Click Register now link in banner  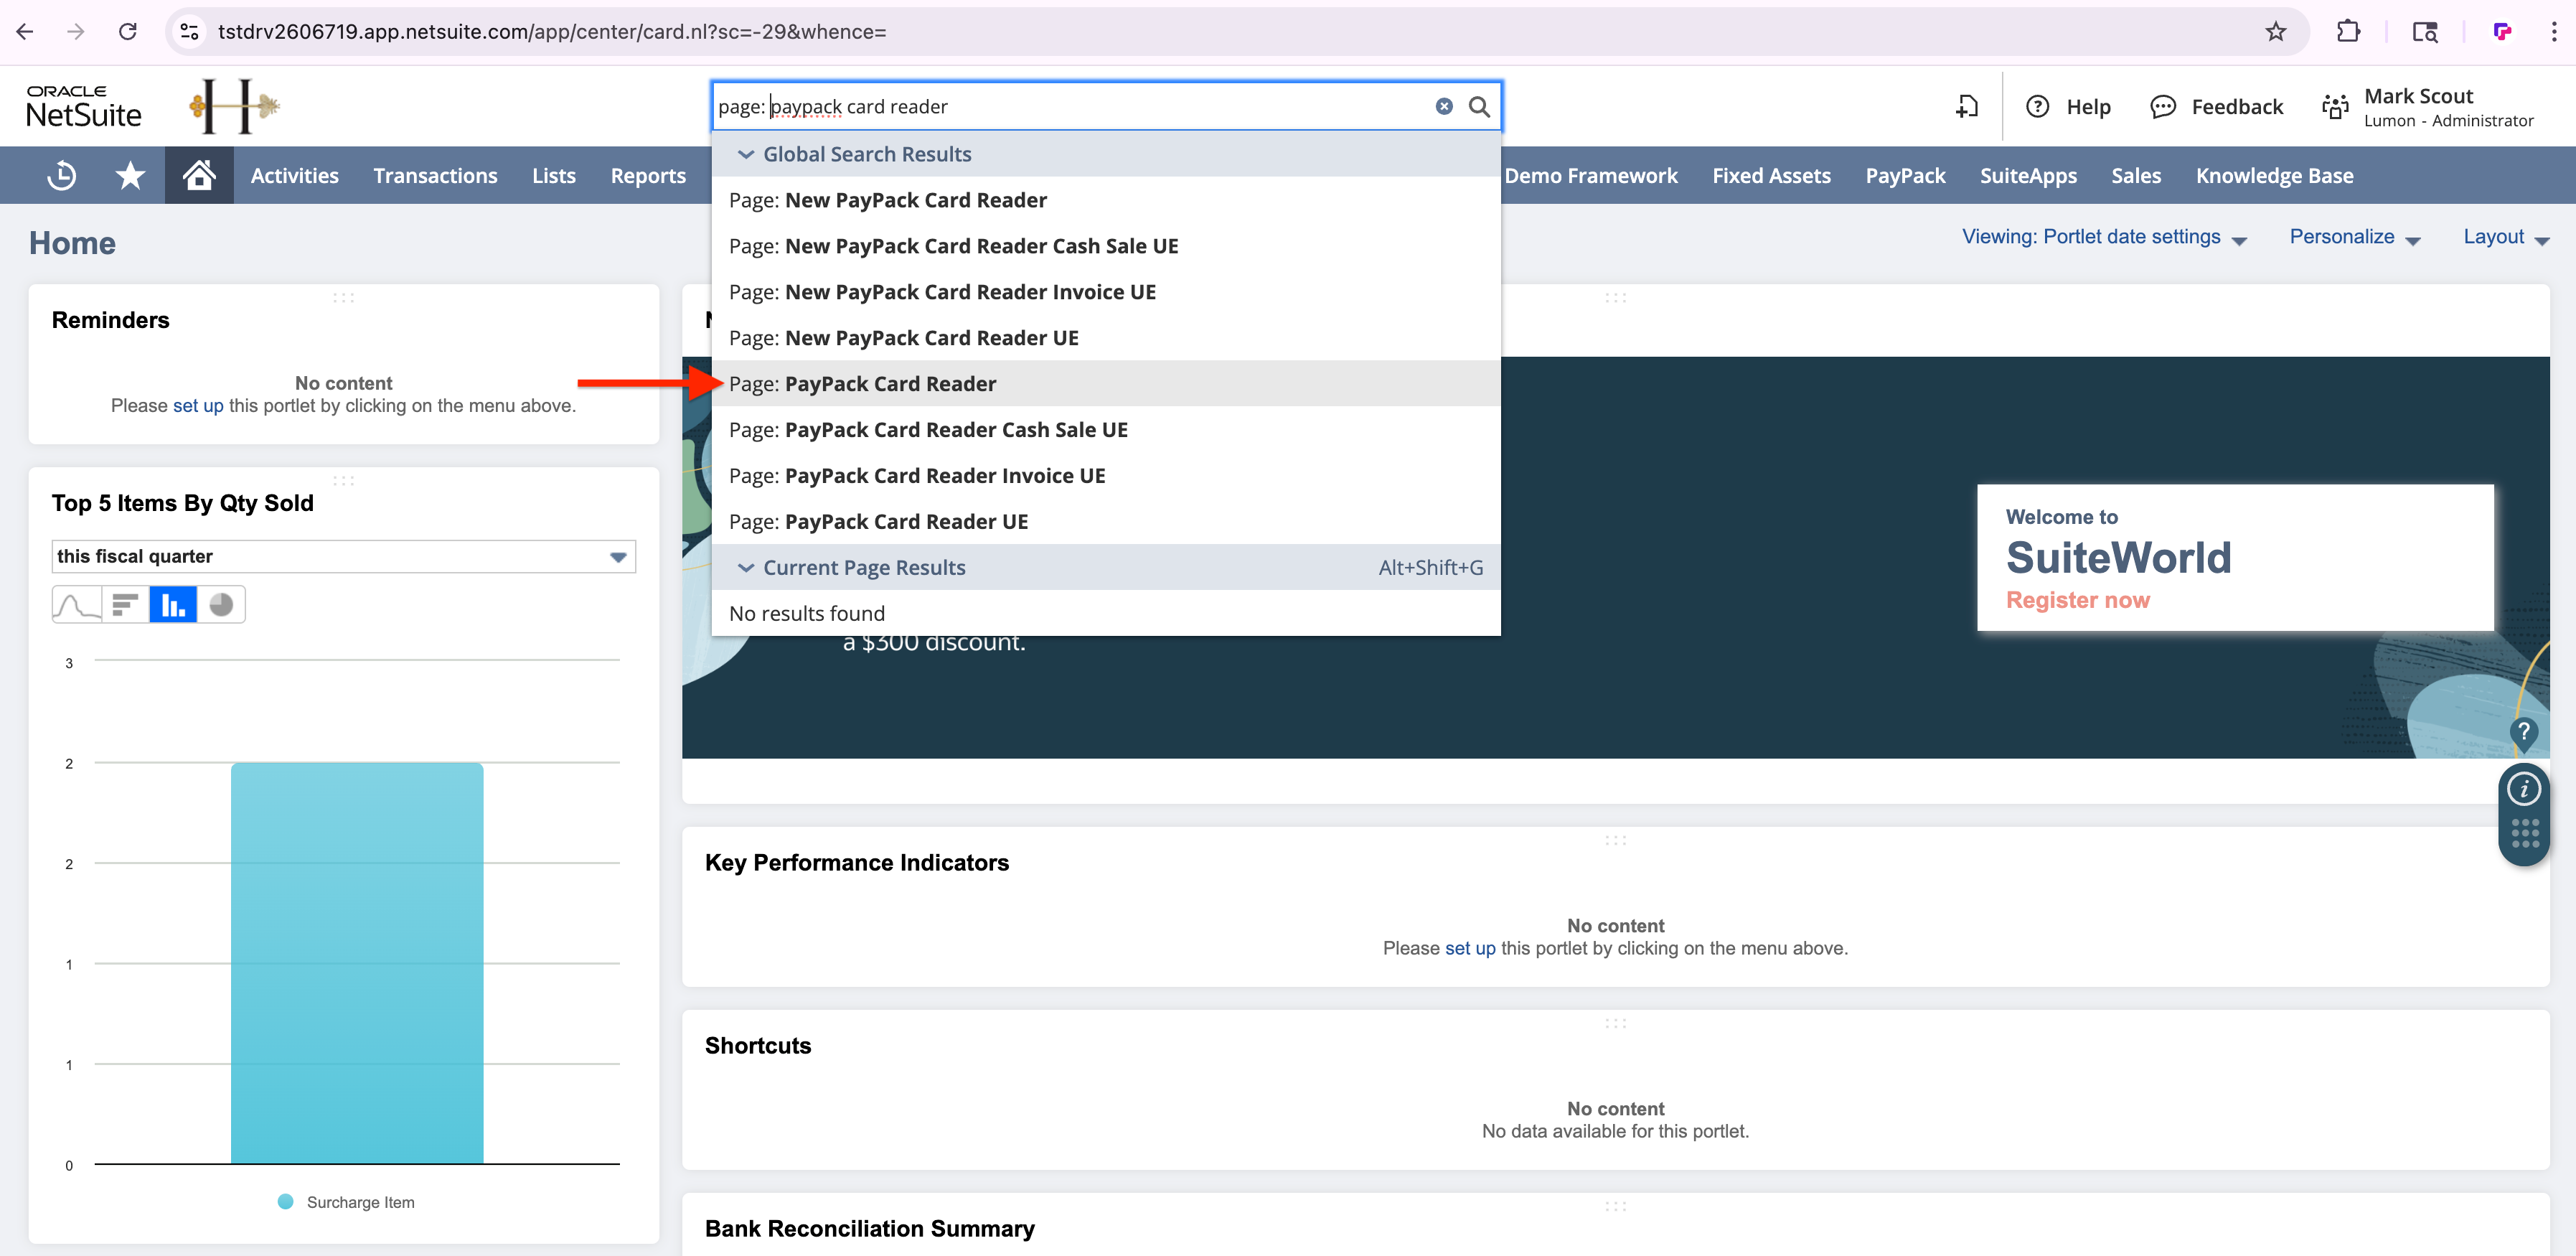pyautogui.click(x=2077, y=600)
